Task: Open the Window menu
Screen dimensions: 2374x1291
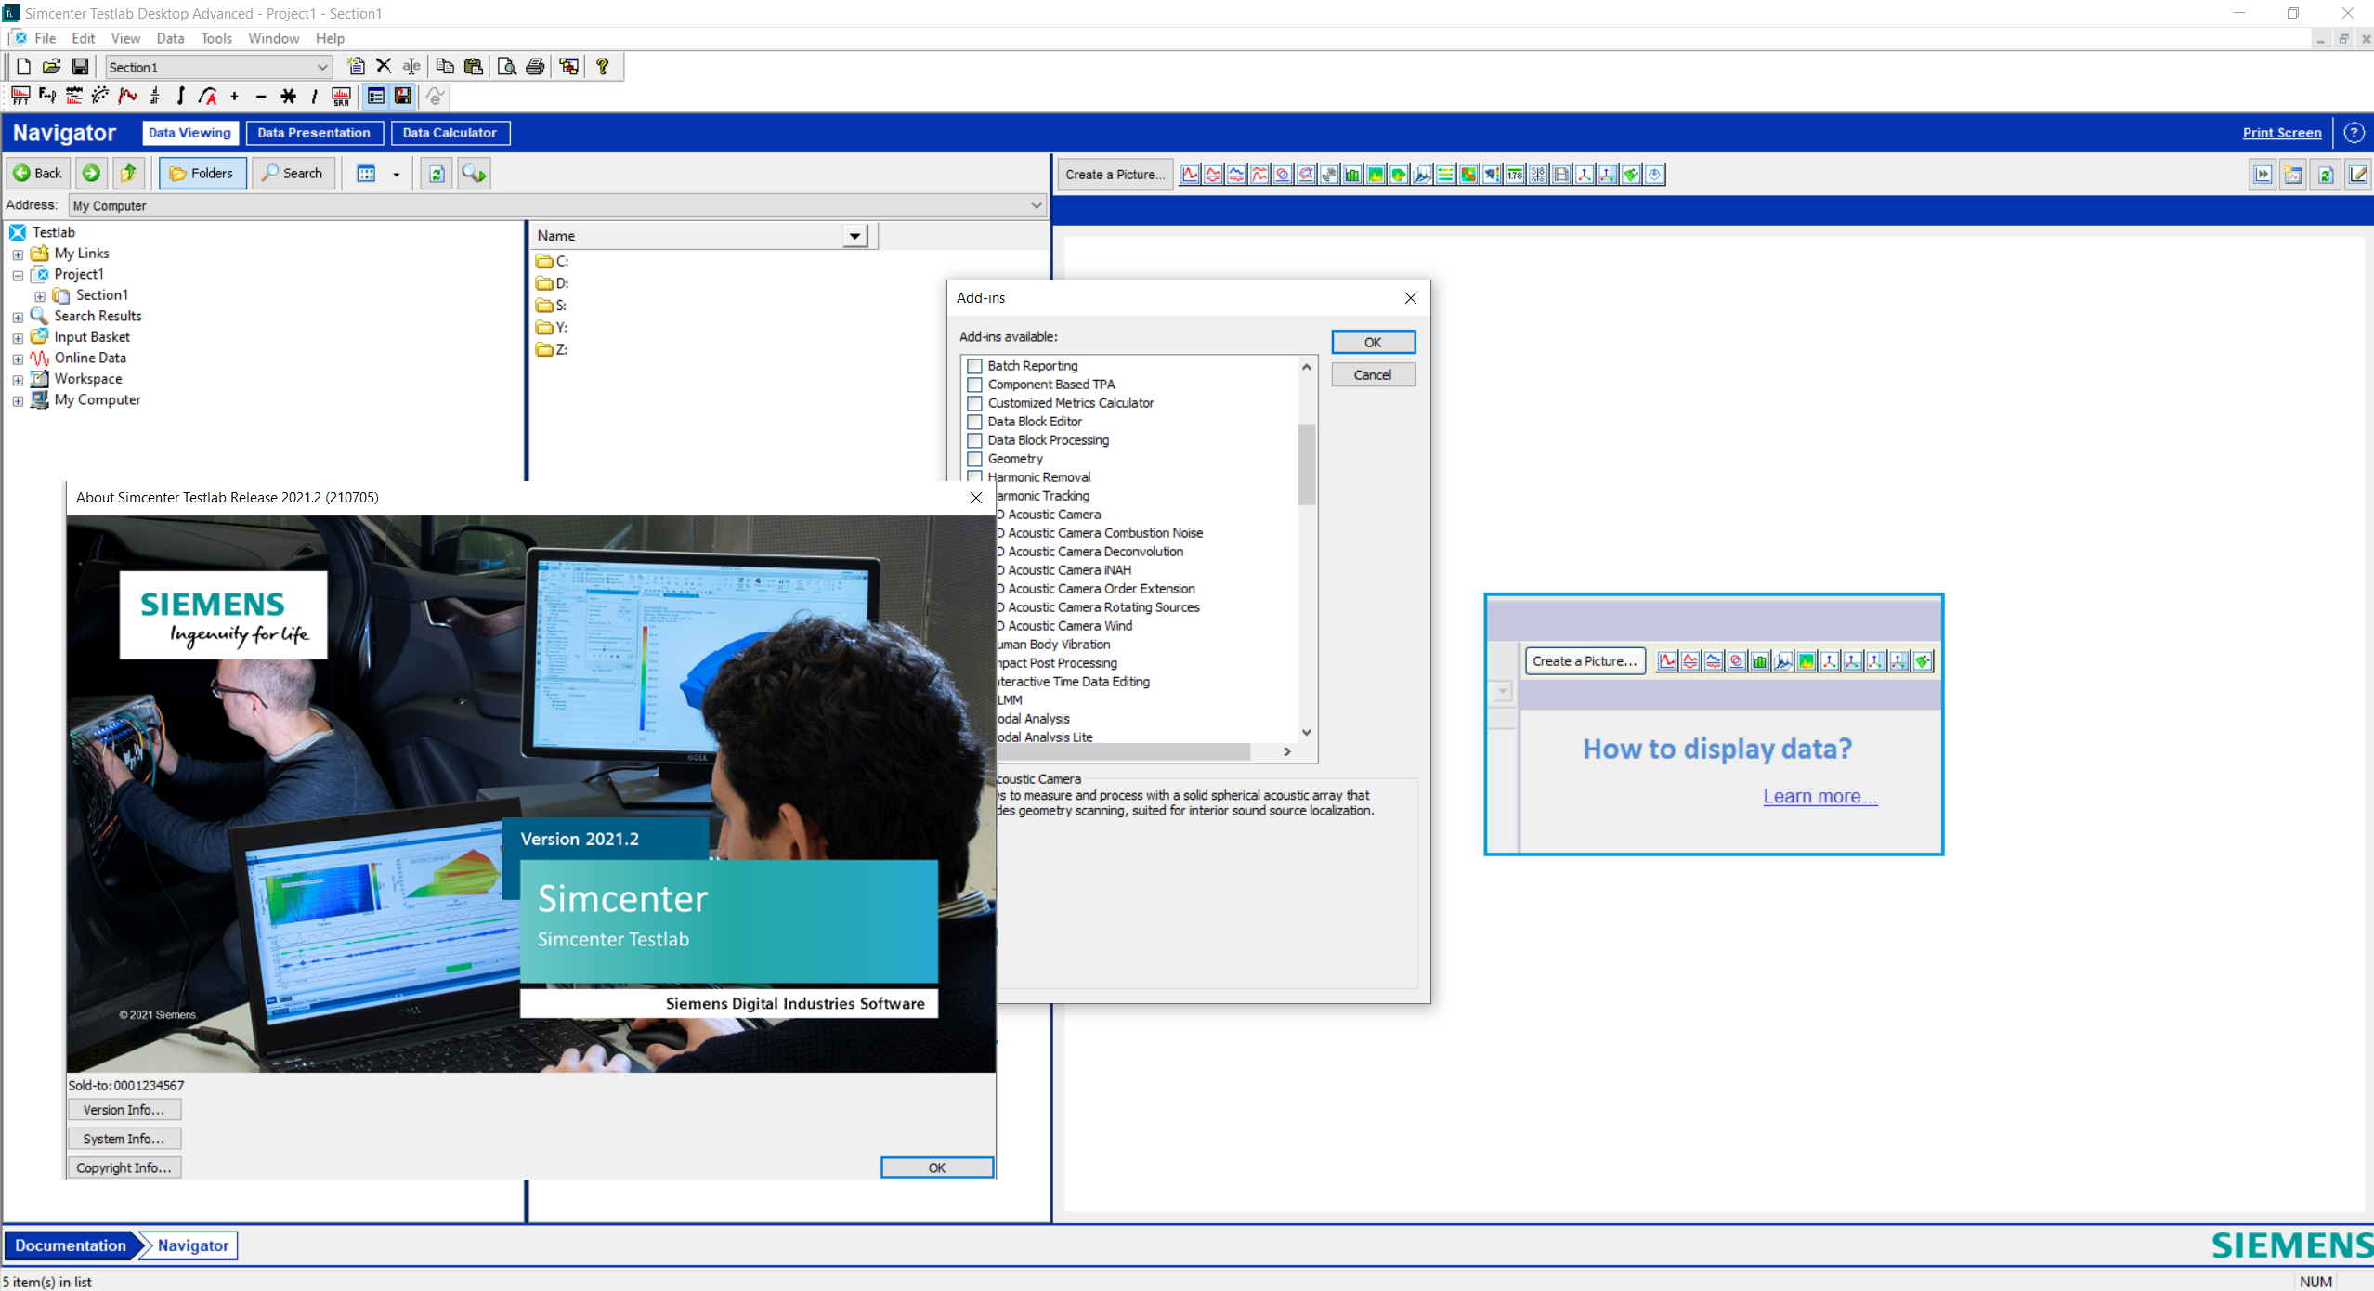Action: click(x=273, y=38)
